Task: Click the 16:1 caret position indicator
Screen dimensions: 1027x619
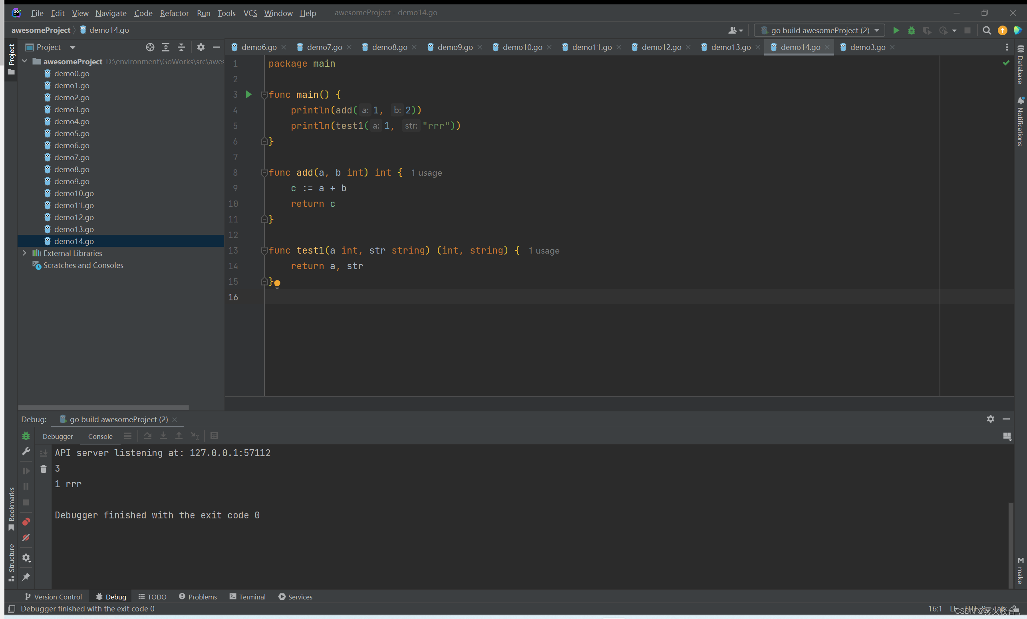Action: (x=935, y=608)
